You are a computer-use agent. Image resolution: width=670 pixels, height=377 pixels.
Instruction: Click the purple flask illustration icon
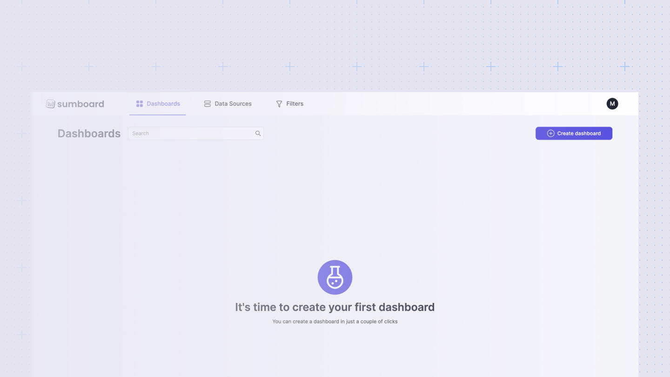[335, 277]
